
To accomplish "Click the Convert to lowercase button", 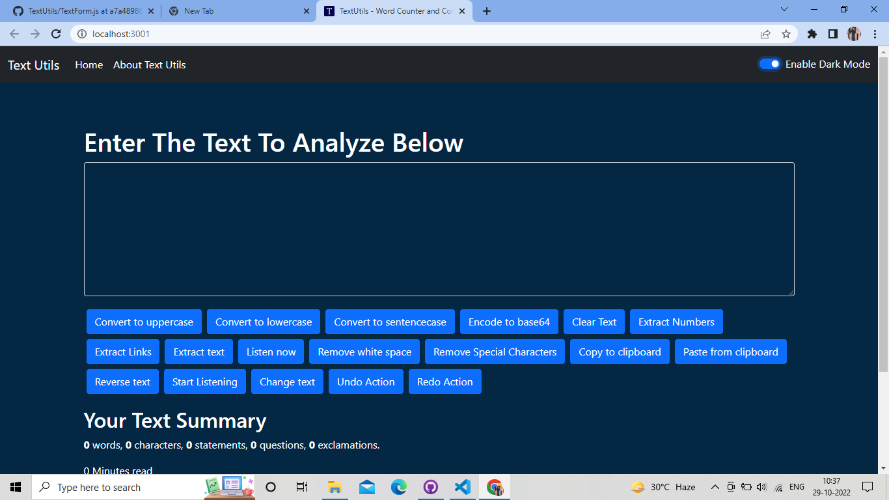I will pyautogui.click(x=264, y=322).
